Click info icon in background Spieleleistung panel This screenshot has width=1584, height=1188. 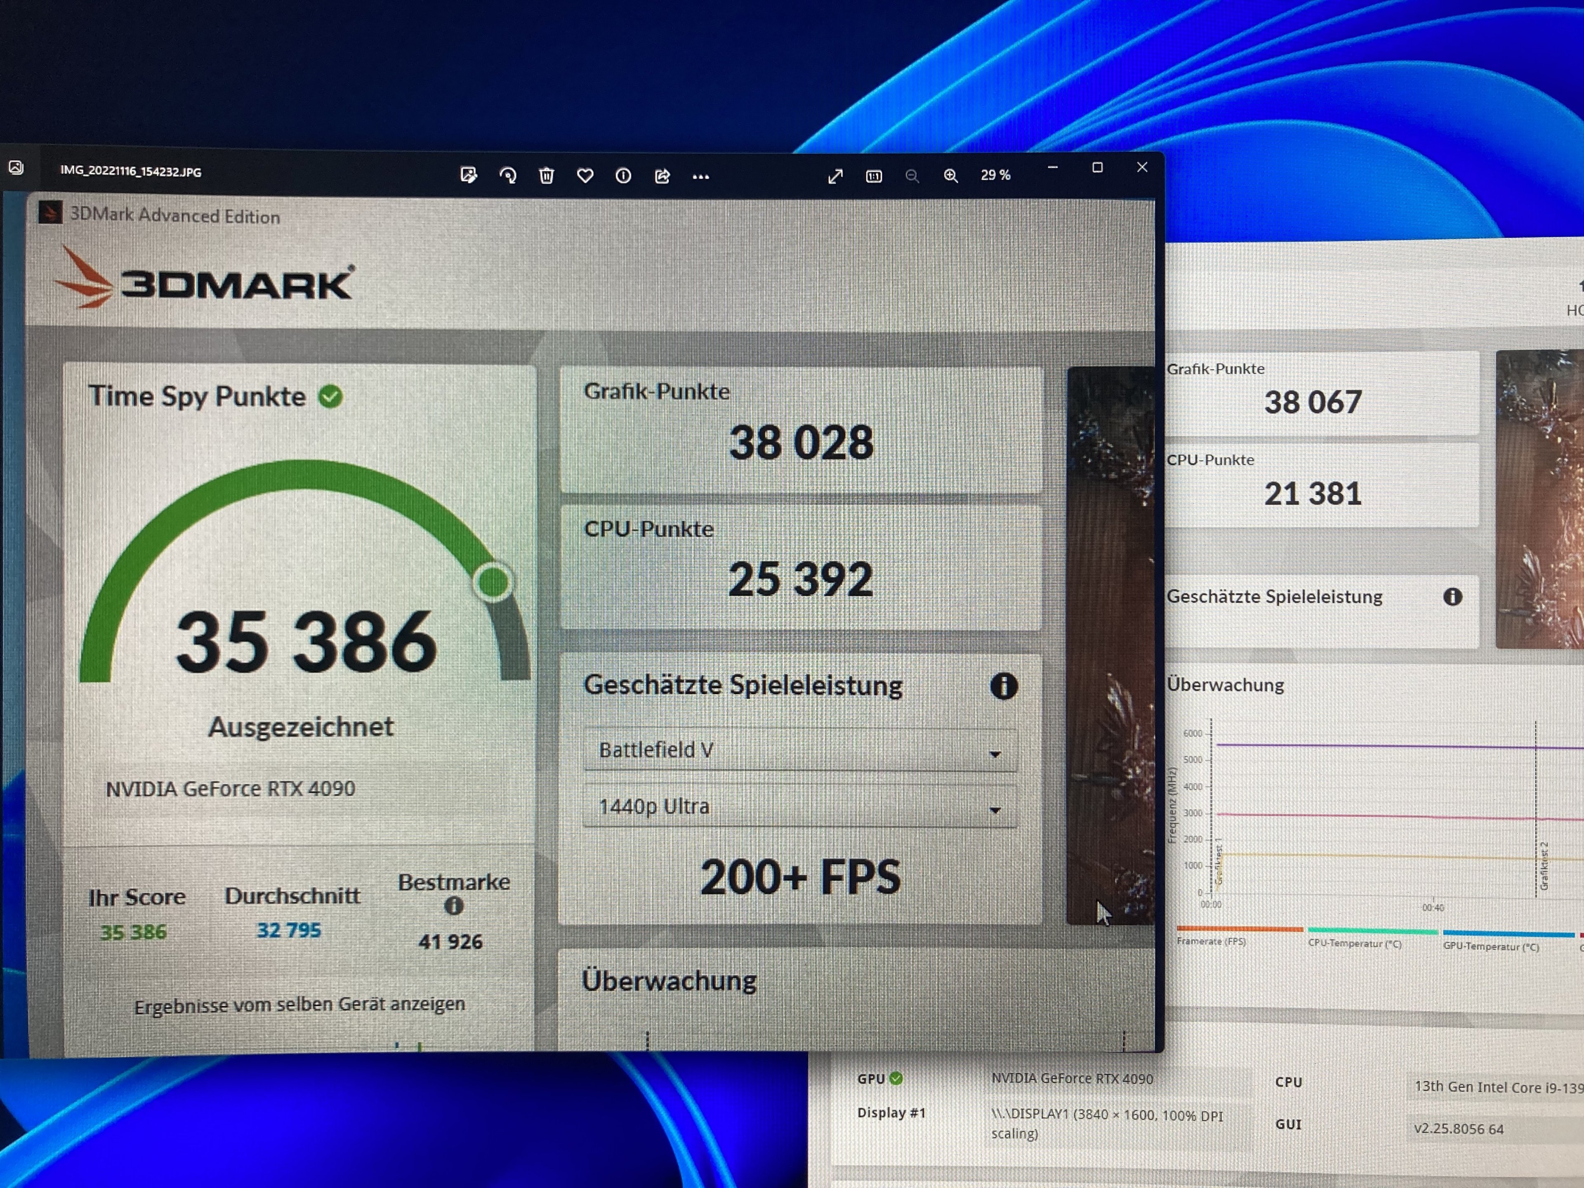[1452, 596]
